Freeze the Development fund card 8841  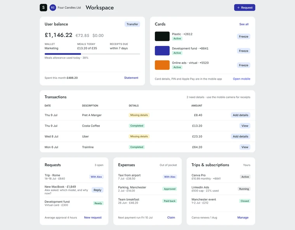coord(243,51)
